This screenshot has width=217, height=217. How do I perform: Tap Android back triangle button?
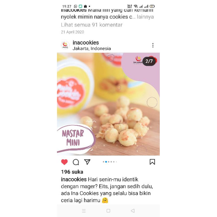coord(133,211)
